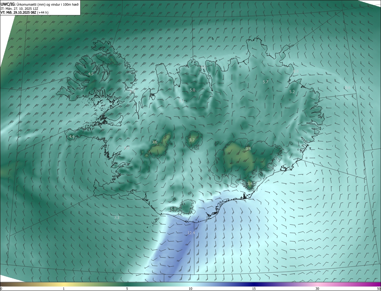Click the "(+44 h)" forecast offset text
Screen dimensions: 381x291
[43, 12]
